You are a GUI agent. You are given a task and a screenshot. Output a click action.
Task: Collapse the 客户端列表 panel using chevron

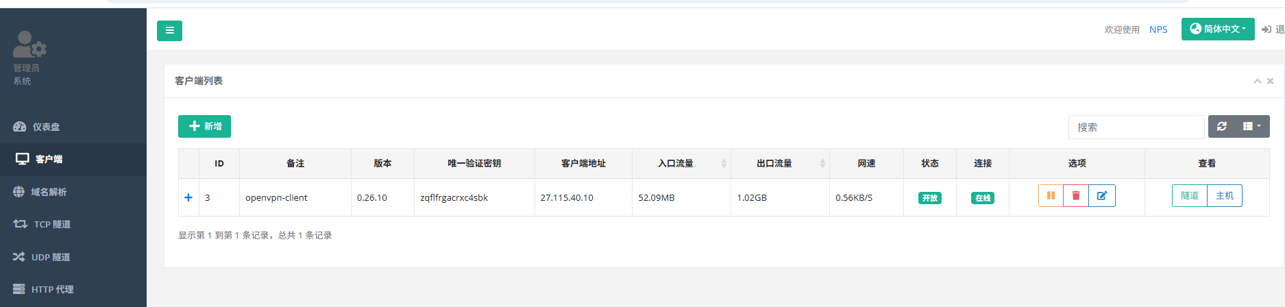(x=1258, y=81)
